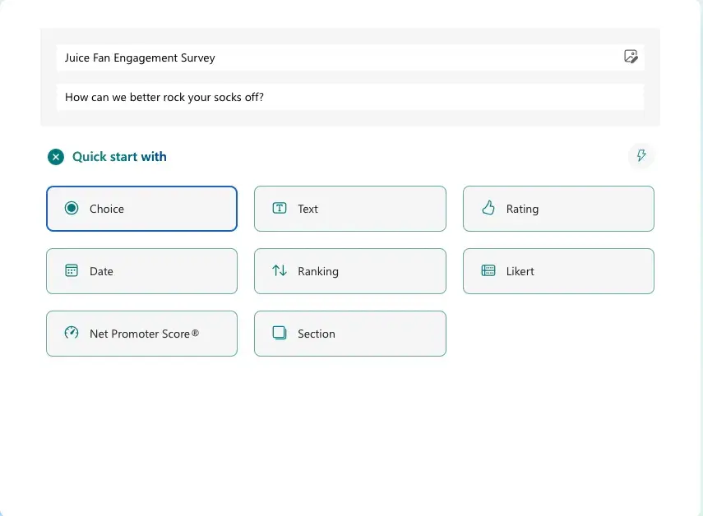Click the up-down arrows icon on Ranking
Image resolution: width=703 pixels, height=516 pixels.
pos(278,271)
